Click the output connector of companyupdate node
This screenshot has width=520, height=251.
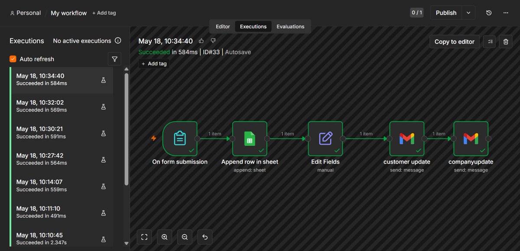[x=488, y=138]
